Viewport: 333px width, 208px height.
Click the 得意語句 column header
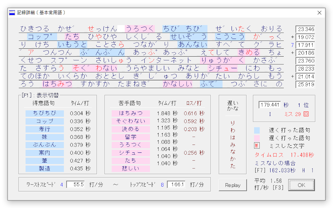click(44, 103)
